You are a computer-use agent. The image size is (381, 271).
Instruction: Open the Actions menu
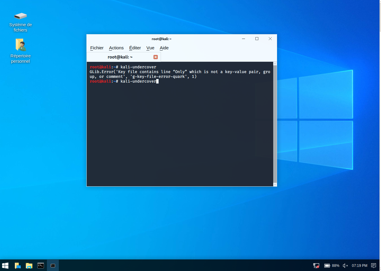click(x=116, y=48)
